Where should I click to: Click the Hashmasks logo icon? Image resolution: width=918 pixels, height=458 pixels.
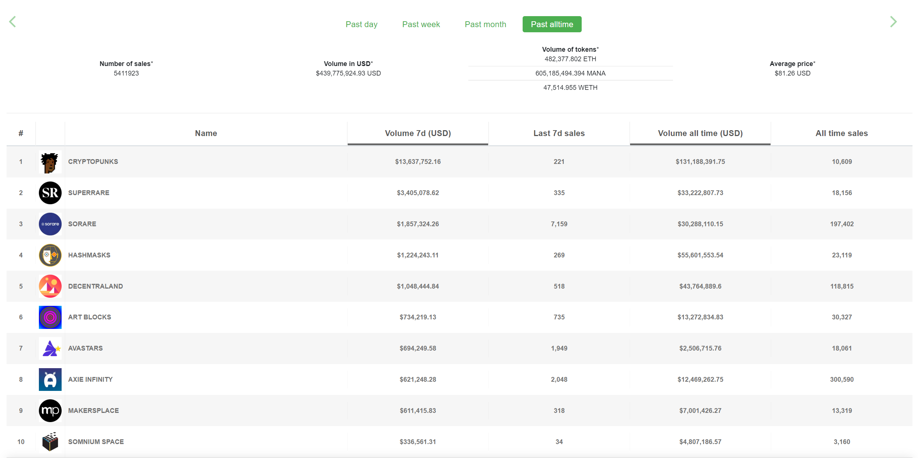(x=50, y=255)
